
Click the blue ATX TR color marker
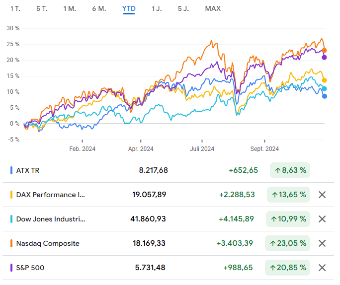[x=11, y=170]
